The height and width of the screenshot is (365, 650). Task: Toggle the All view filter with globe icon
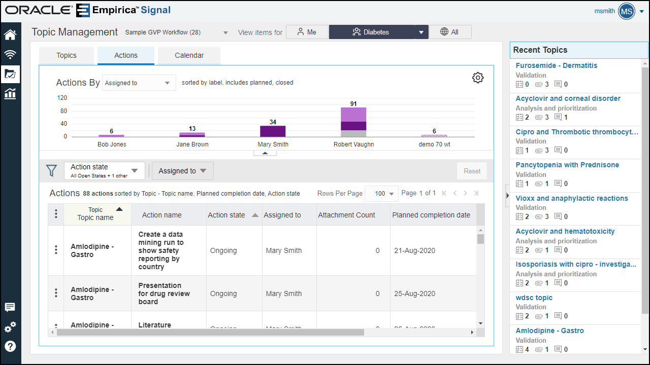(450, 31)
